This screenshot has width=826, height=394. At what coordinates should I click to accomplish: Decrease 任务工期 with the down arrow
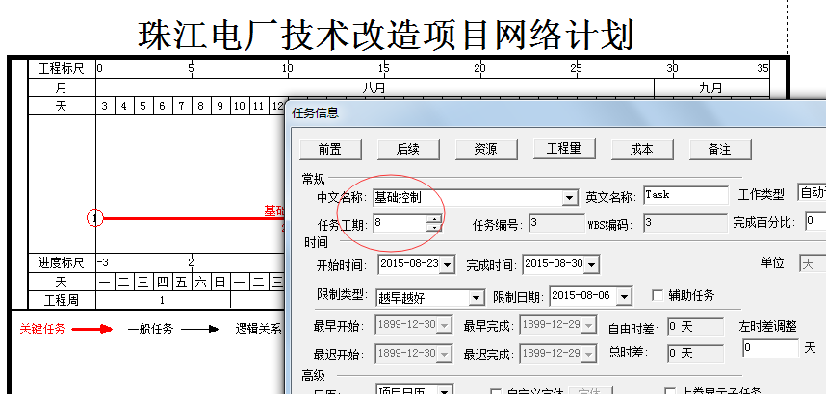[x=434, y=228]
